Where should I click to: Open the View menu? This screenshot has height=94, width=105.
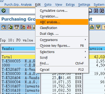(x=59, y=5)
